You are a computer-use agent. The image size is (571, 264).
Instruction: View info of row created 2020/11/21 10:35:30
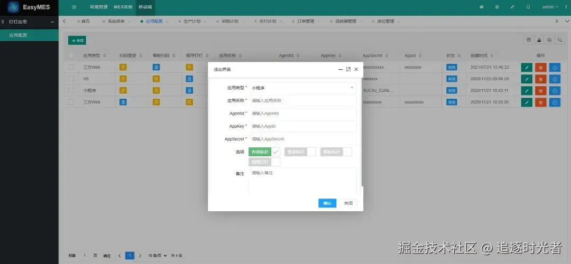[x=555, y=102]
